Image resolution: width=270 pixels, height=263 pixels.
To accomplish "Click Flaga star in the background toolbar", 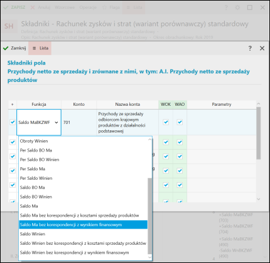I will coord(111,8).
